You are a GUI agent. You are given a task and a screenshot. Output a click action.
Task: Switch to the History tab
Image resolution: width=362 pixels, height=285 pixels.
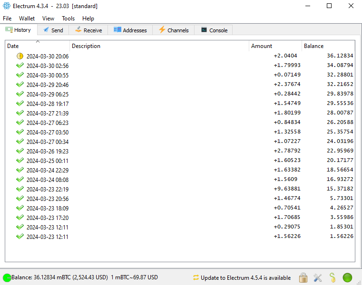(19, 30)
